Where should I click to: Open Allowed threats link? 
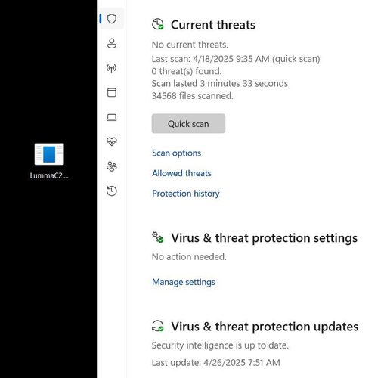[x=181, y=173]
